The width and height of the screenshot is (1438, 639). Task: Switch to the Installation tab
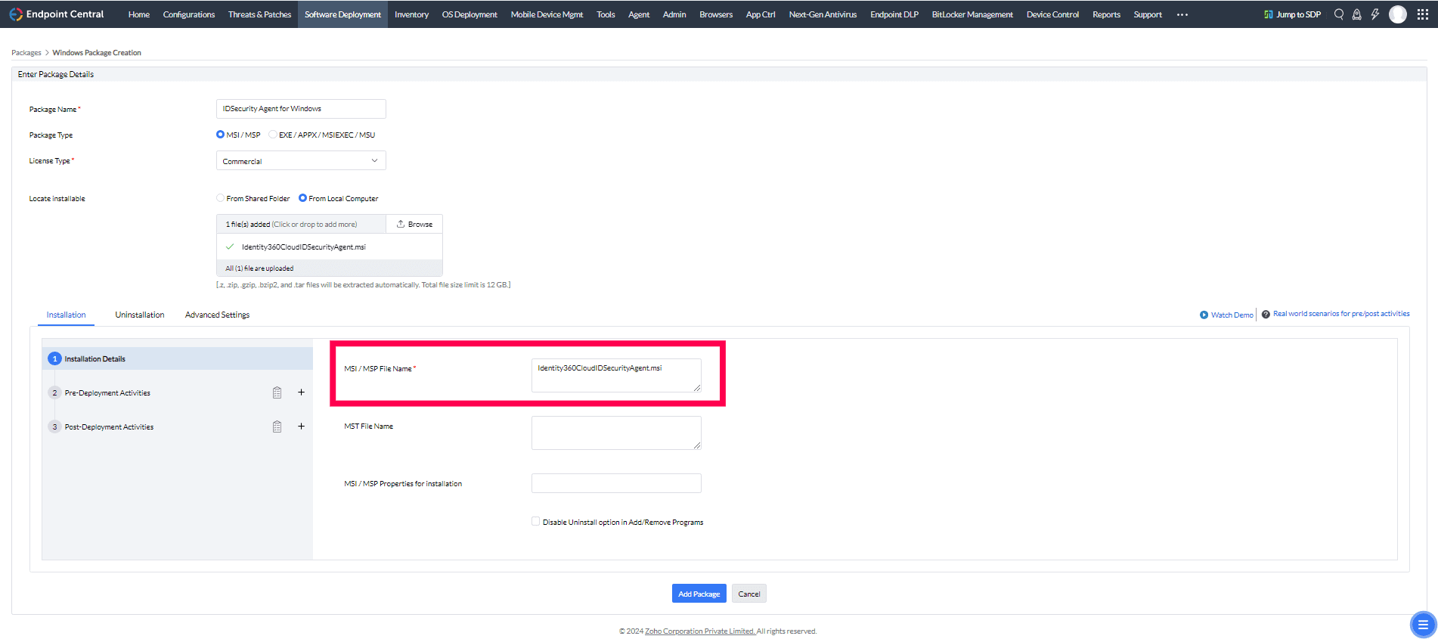point(67,315)
